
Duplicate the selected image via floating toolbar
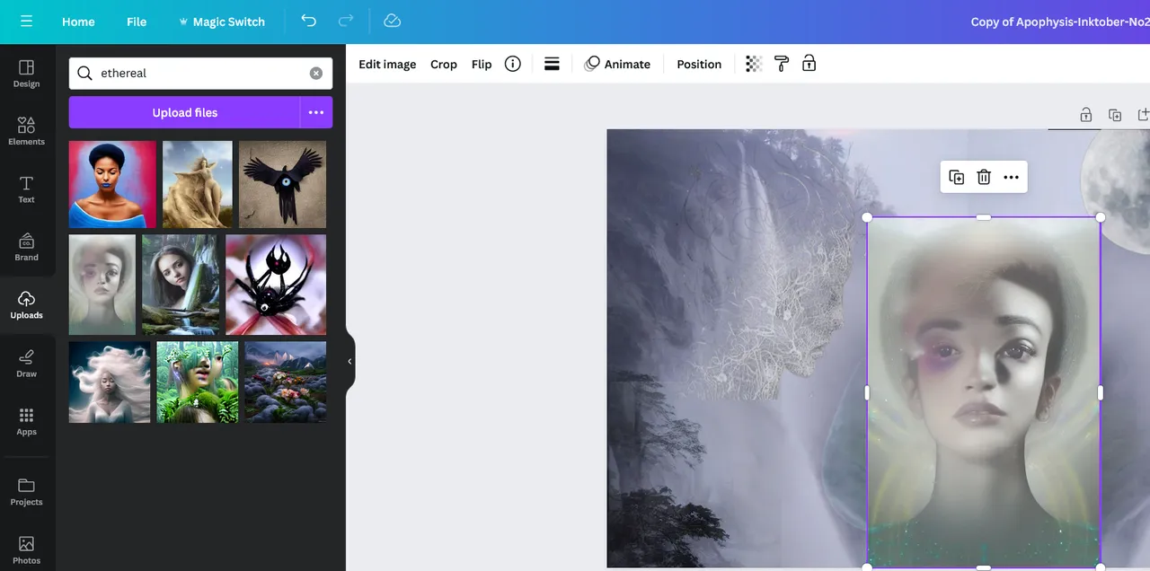coord(956,177)
